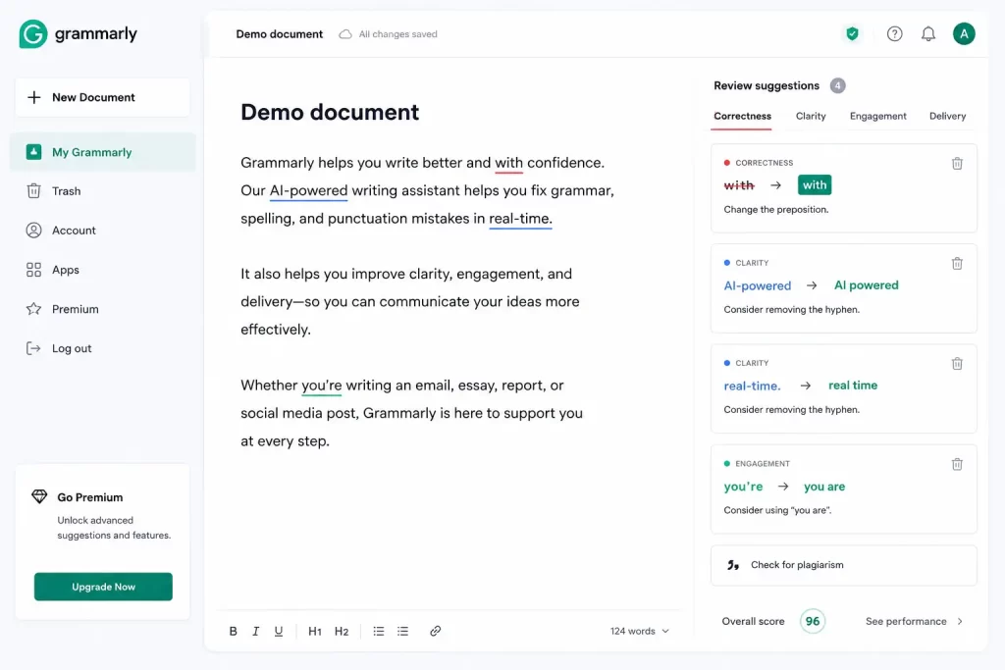Click the Log out arrow icon
This screenshot has height=670, width=1005.
(33, 348)
